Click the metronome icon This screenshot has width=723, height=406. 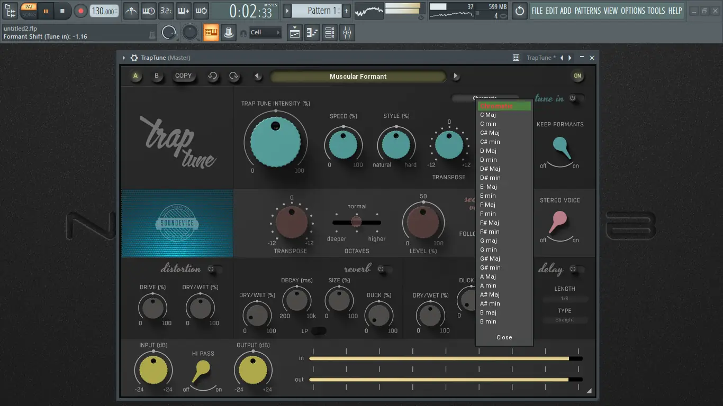coord(131,11)
